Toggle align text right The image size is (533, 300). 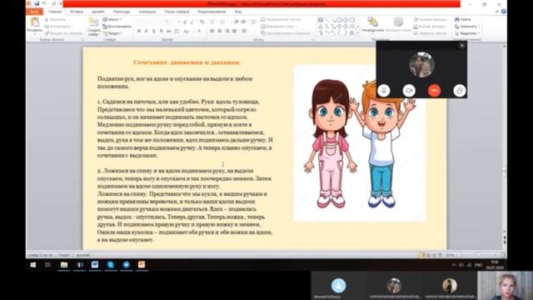pos(227,31)
